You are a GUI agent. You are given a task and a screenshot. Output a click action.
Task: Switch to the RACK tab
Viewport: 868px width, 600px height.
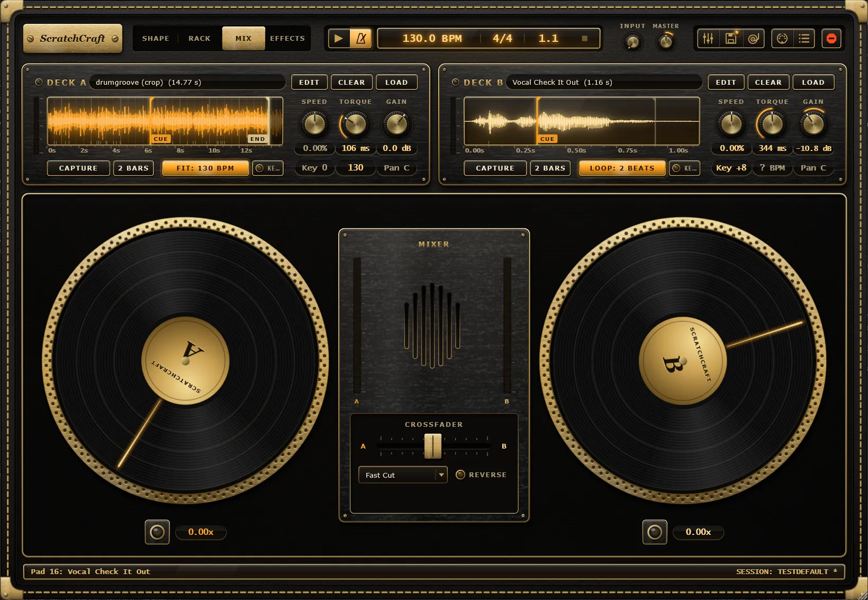[x=200, y=39]
